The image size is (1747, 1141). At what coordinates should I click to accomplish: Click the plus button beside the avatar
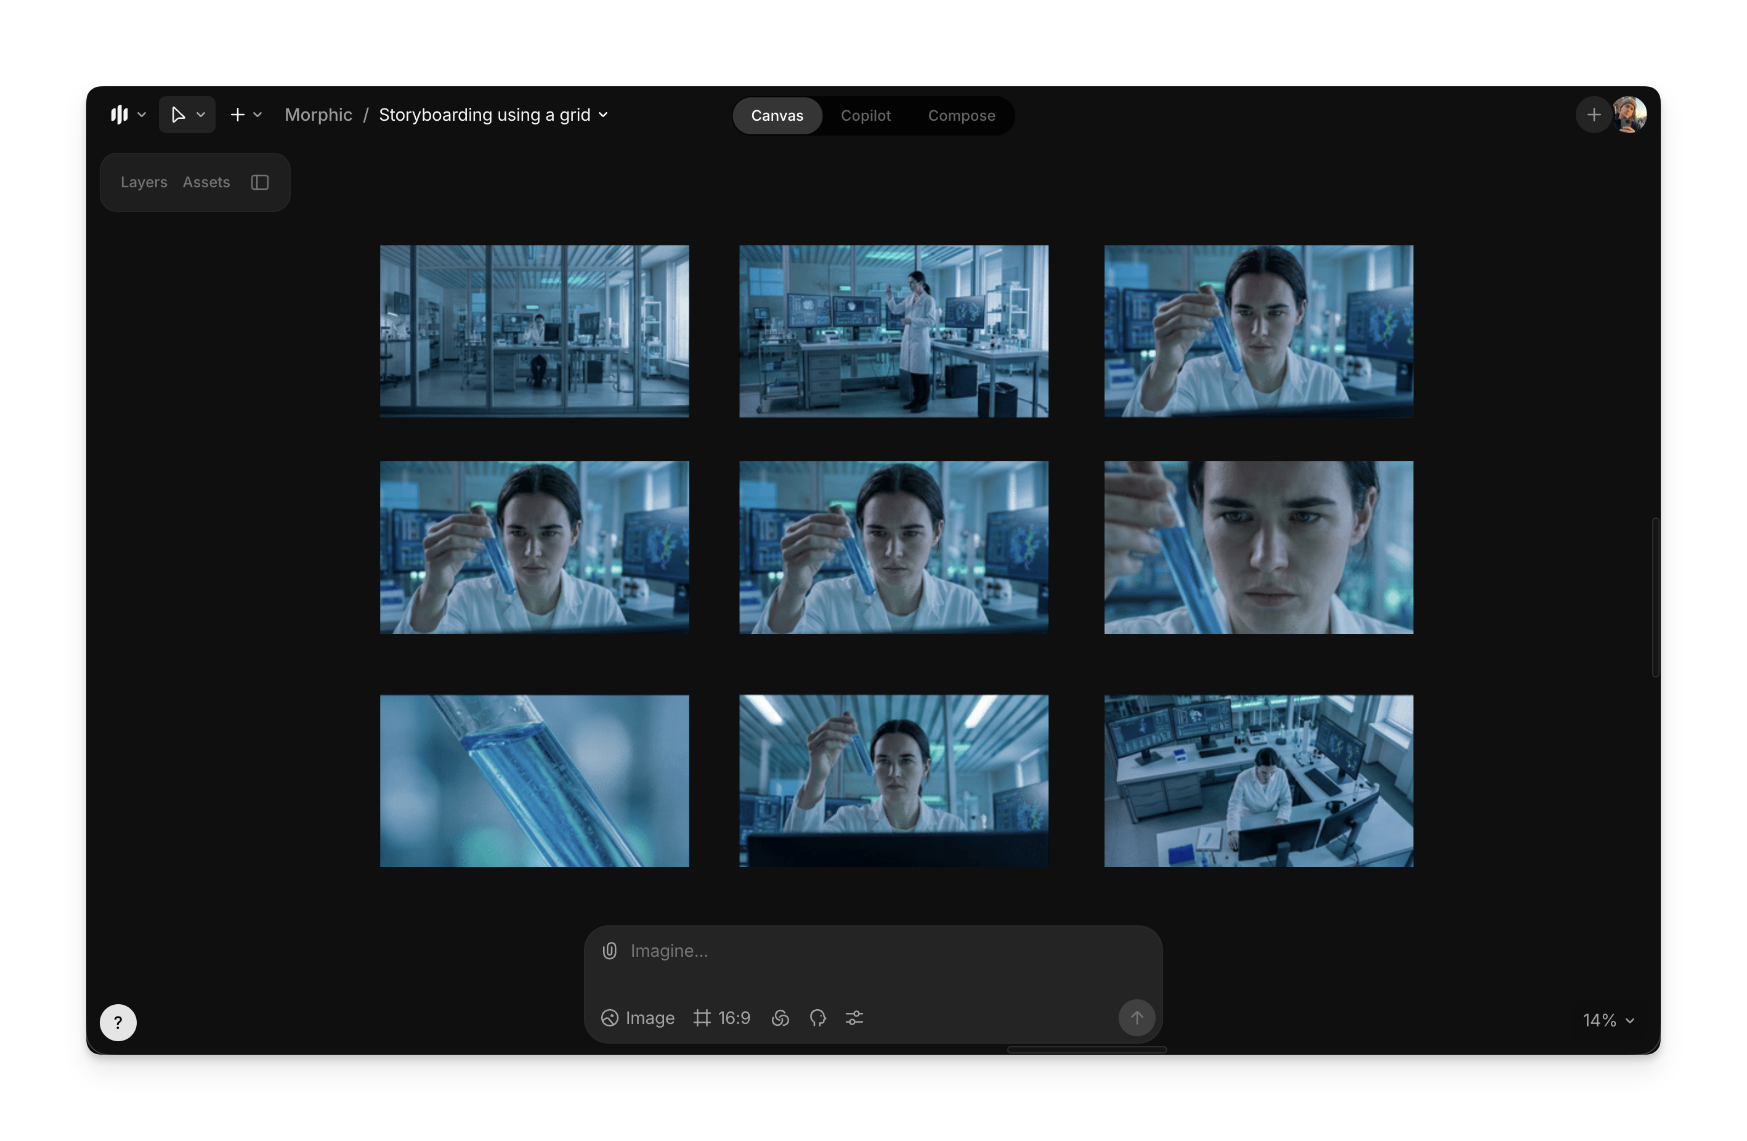click(1593, 115)
